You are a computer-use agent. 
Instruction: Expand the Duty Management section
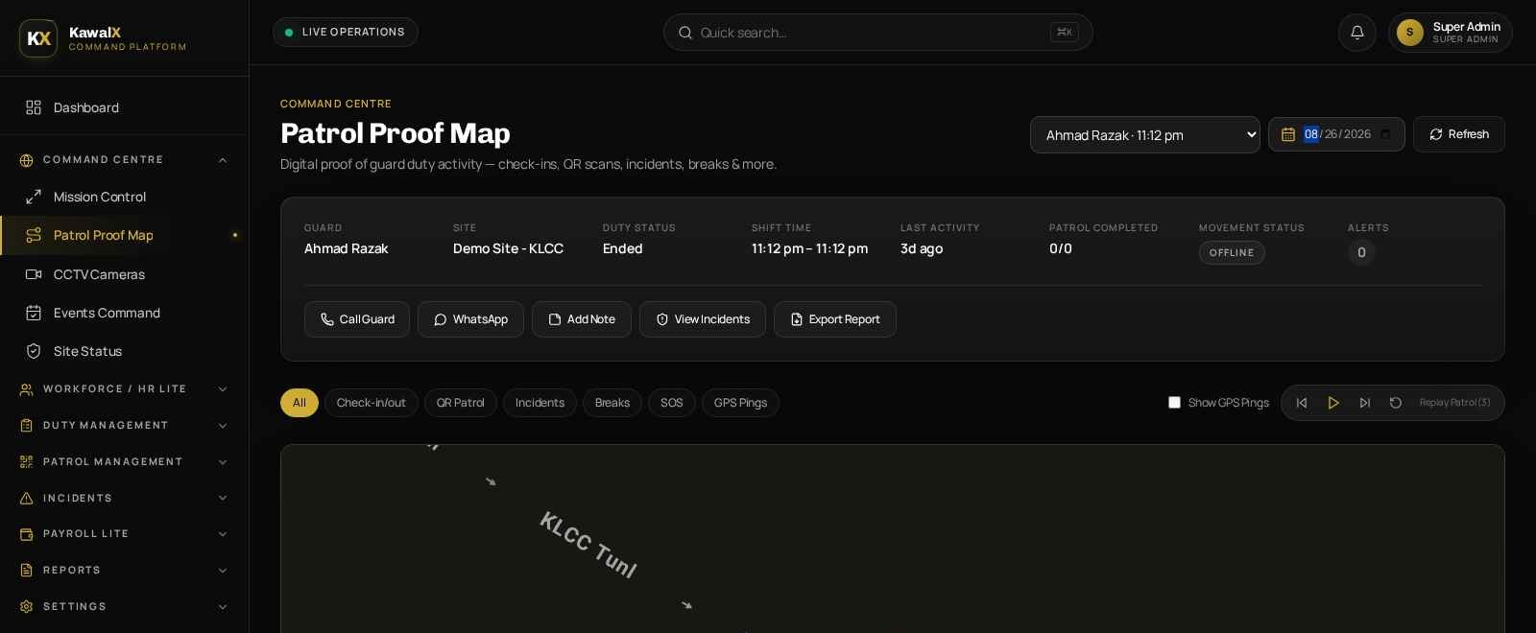(223, 426)
